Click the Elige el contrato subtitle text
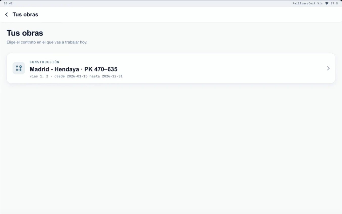The width and height of the screenshot is (342, 214). point(47,42)
